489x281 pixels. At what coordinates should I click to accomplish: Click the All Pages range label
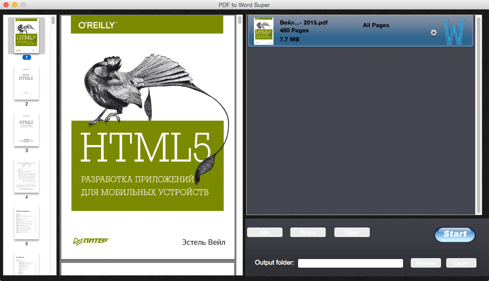coord(376,25)
